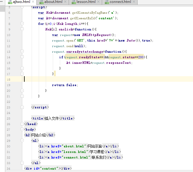The image size is (193, 172).
Task: Click the lesson.html file icon in tab
Action: (x=74, y=2)
